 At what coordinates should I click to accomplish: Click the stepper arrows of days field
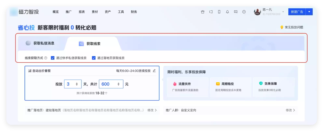point(77,84)
